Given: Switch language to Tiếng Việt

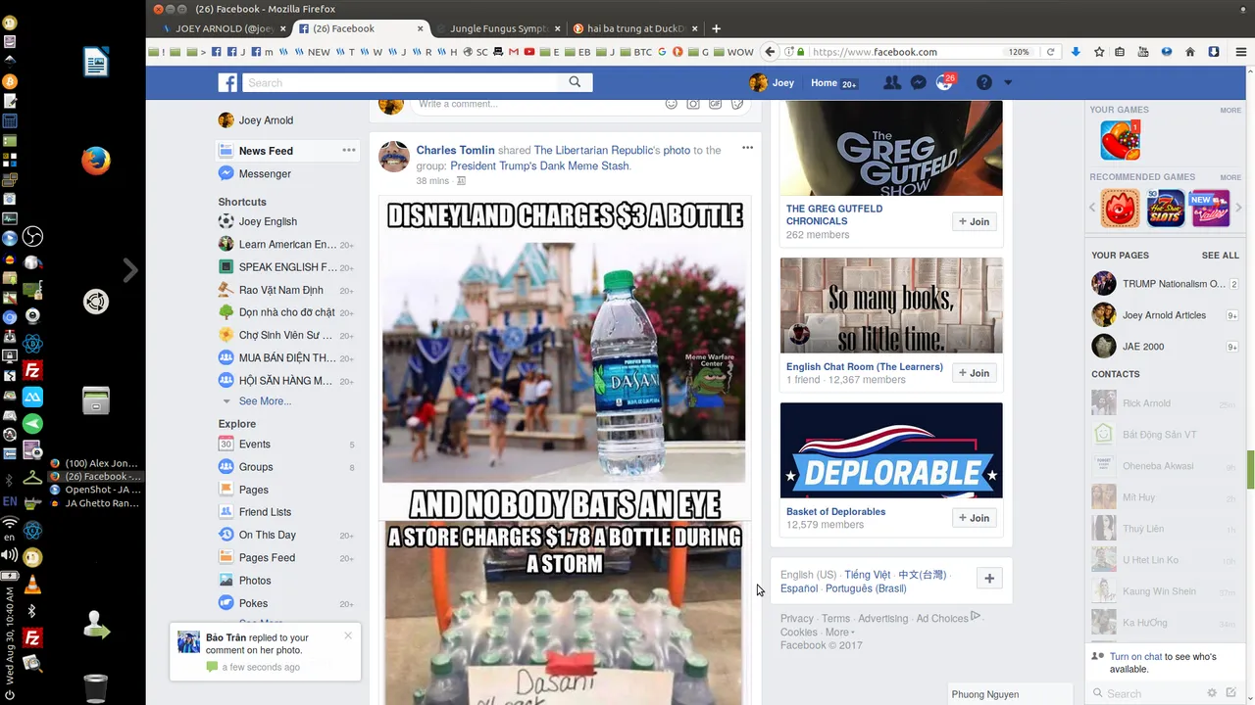Looking at the screenshot, I should pos(868,575).
